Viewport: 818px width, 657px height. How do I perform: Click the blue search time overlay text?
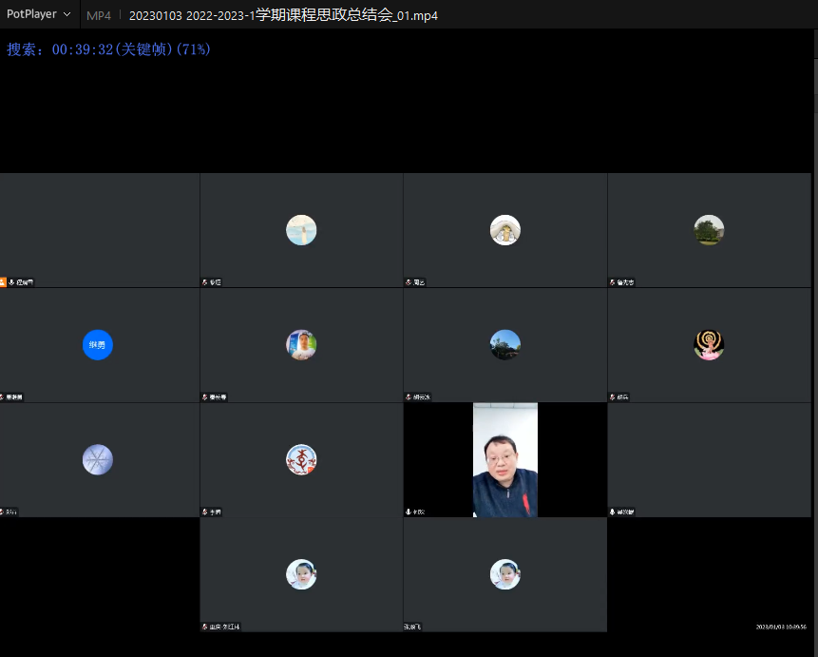click(108, 48)
